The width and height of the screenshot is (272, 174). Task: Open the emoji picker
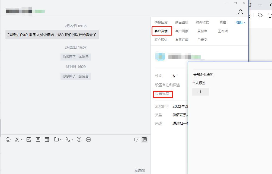tap(8, 140)
